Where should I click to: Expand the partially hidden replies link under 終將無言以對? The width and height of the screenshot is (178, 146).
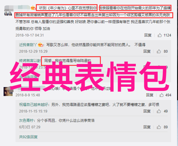tap(28, 77)
